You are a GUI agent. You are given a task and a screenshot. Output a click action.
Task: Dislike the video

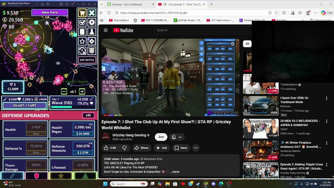tap(124, 148)
